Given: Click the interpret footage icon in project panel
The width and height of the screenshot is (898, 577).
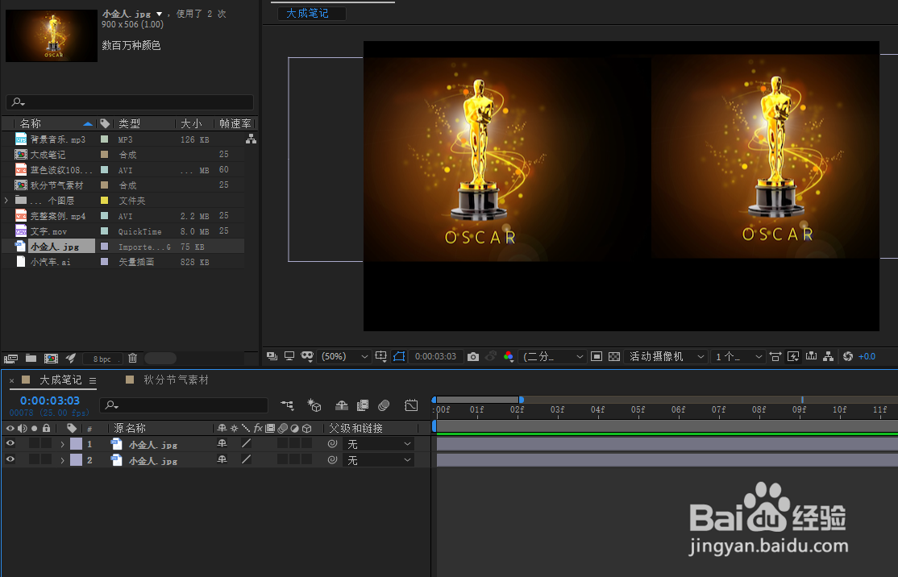Looking at the screenshot, I should (x=10, y=359).
